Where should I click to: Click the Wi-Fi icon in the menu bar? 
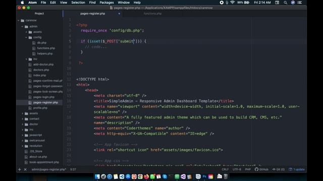point(232,3)
